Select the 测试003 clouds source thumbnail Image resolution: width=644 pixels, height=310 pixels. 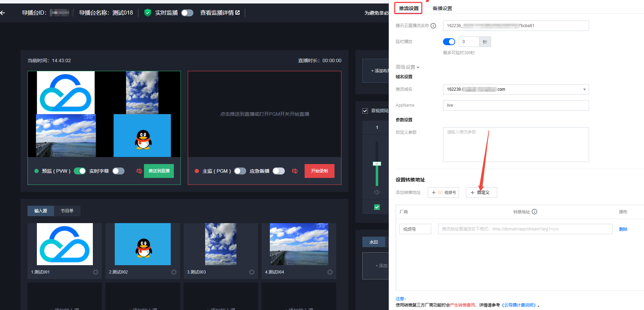pos(221,244)
